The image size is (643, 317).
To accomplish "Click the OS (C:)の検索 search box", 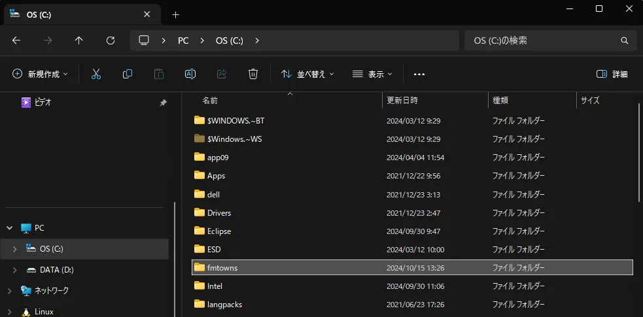I will [543, 41].
